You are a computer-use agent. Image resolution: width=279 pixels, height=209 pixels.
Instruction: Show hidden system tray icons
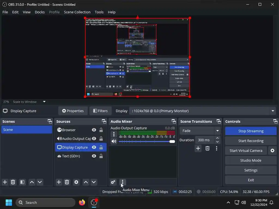228,202
